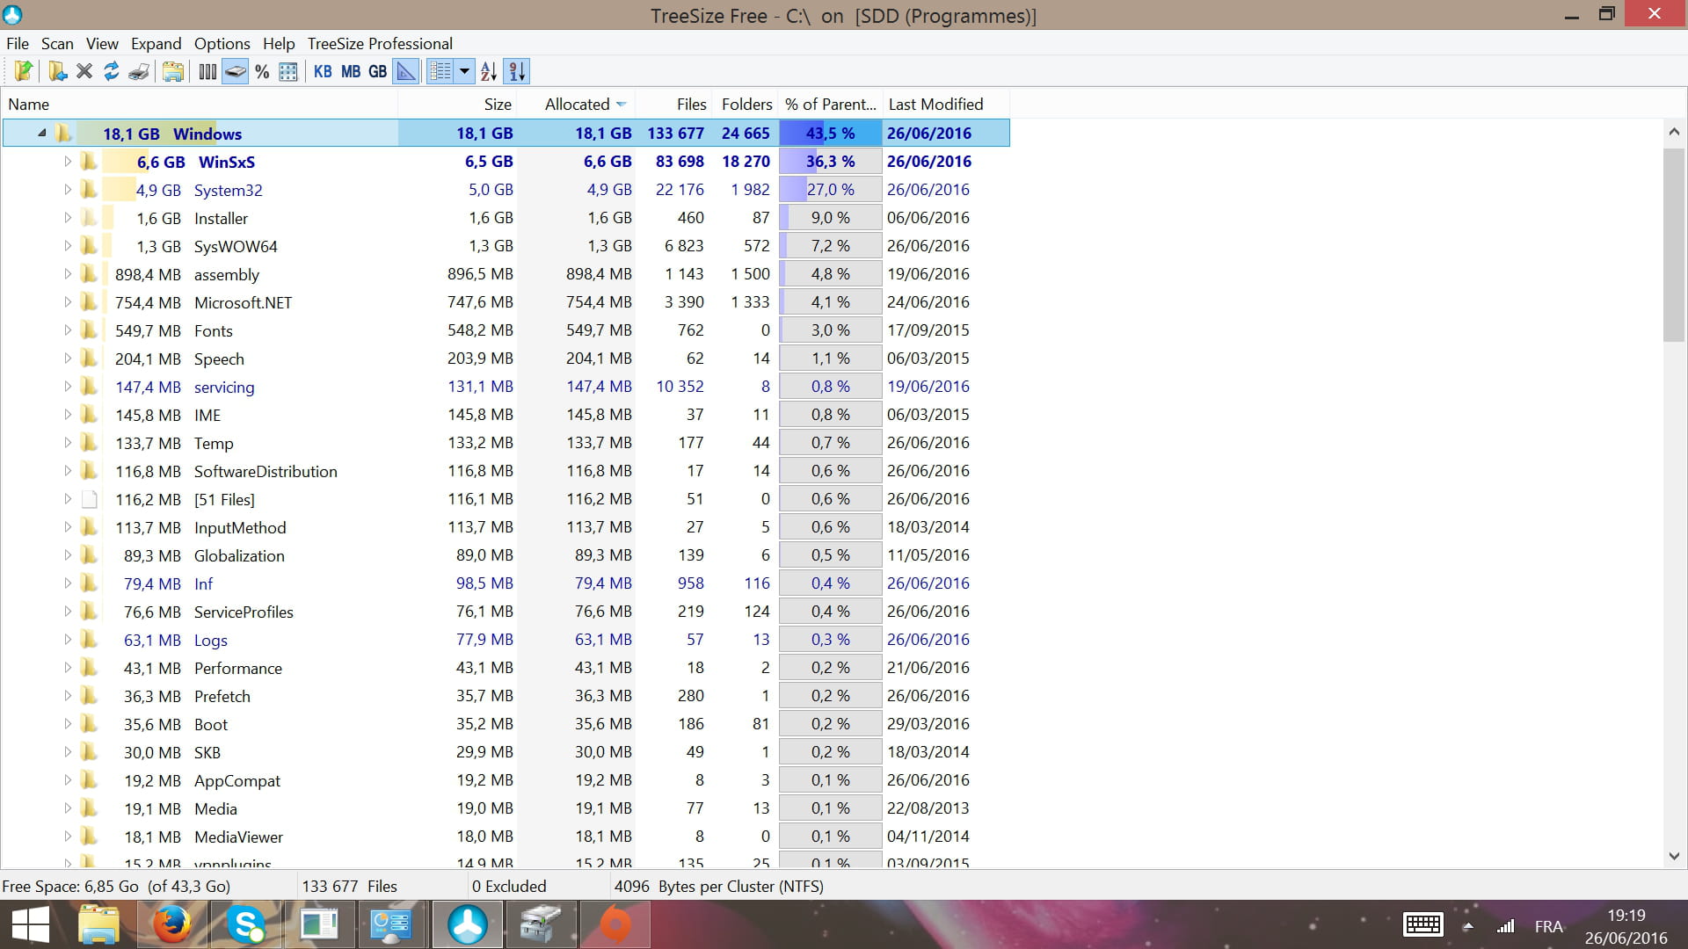Open the Expand menu
The height and width of the screenshot is (949, 1688).
coord(156,43)
